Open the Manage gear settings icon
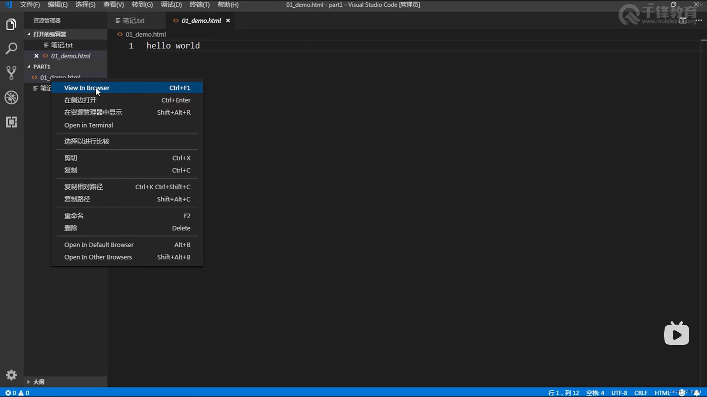The height and width of the screenshot is (397, 707). tap(11, 375)
